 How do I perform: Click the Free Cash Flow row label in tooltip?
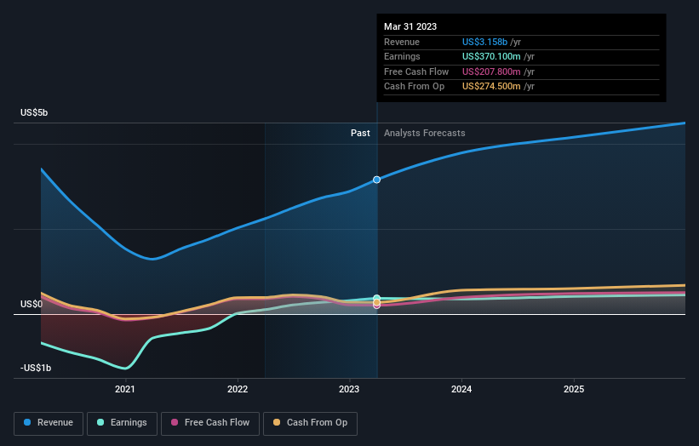(x=416, y=71)
